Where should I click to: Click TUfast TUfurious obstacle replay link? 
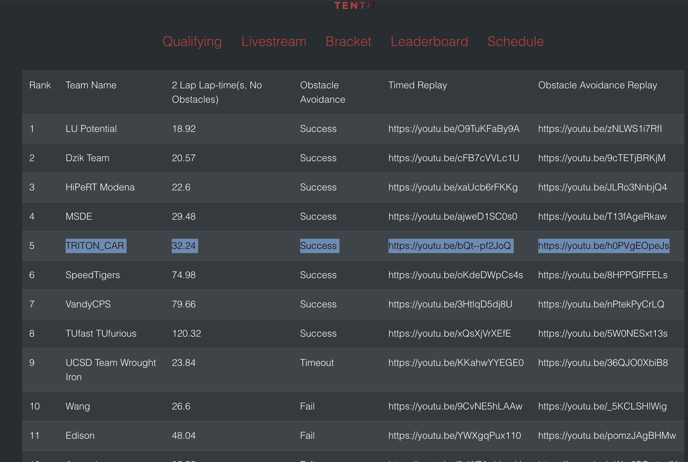tap(603, 333)
